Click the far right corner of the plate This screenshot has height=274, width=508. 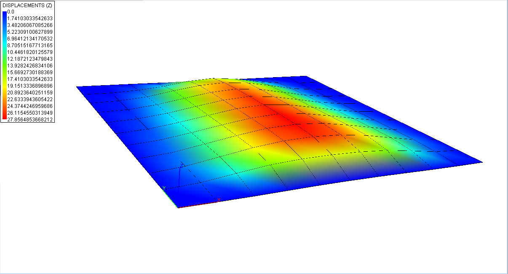[481, 162]
